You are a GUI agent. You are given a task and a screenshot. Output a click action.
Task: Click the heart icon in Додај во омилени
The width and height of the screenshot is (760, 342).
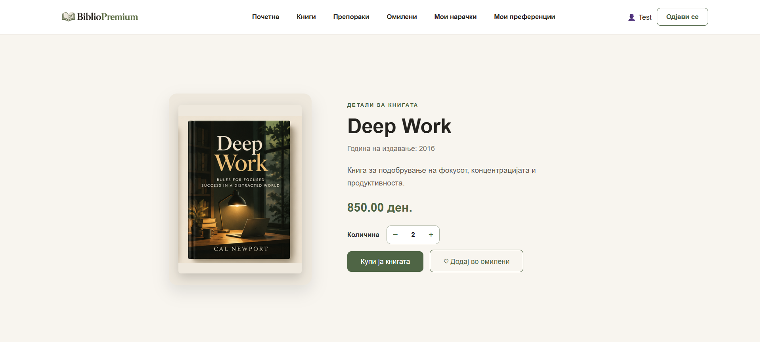click(x=446, y=261)
